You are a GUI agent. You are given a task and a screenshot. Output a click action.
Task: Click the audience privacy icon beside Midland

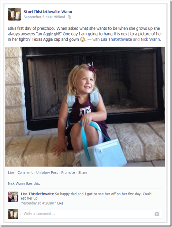point(70,17)
